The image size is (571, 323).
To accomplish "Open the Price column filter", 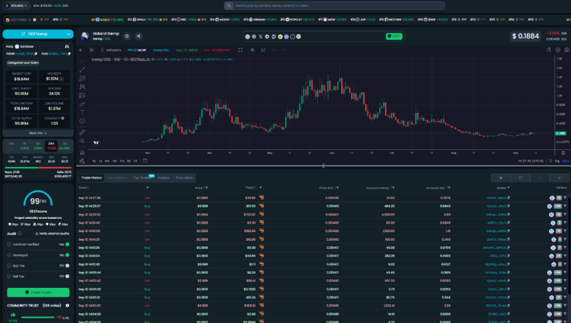I will pos(206,188).
